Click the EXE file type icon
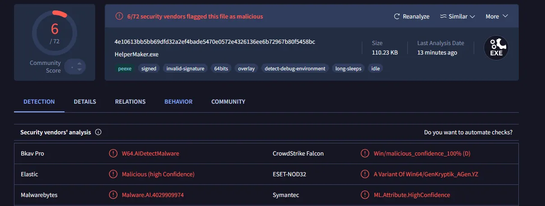545x206 pixels. pos(496,48)
